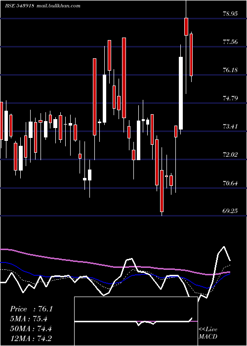This screenshot has height=346, width=247.
Task: Click the red candle touching the 69.25 low
Action: click(162, 191)
